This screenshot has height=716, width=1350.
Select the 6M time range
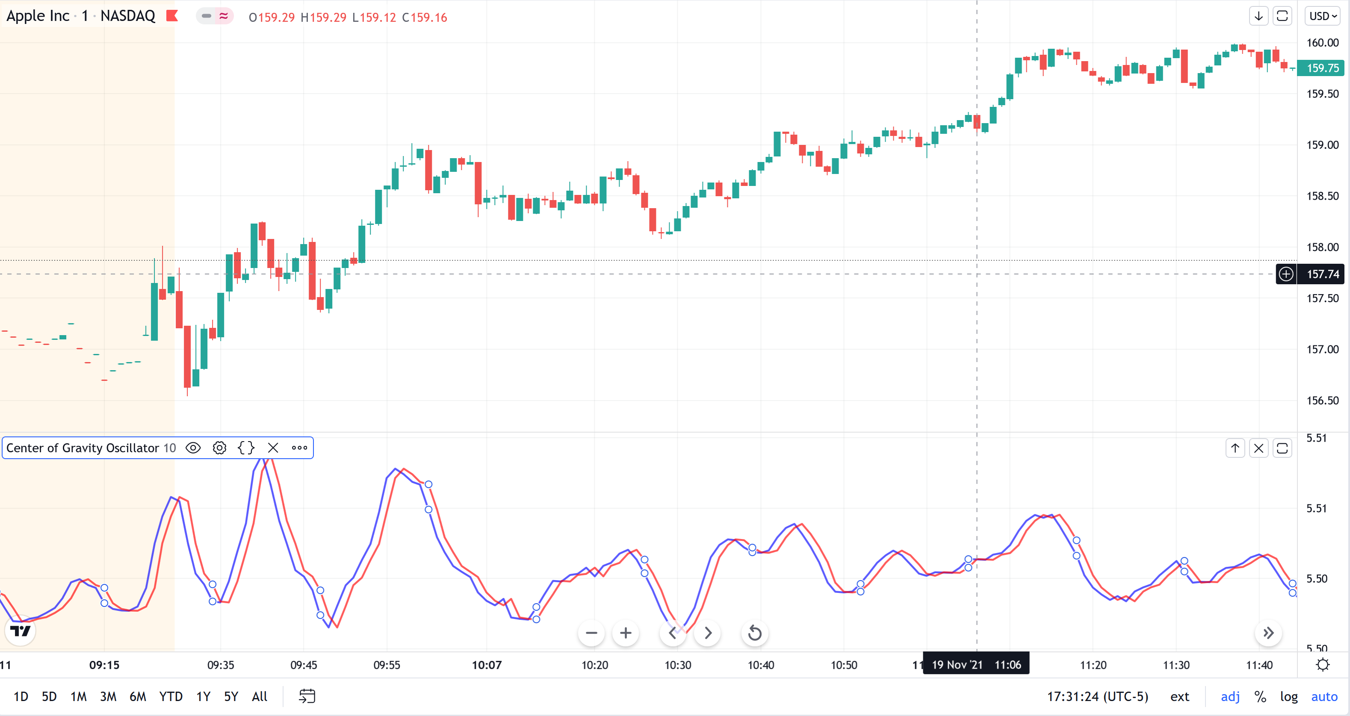tap(138, 697)
